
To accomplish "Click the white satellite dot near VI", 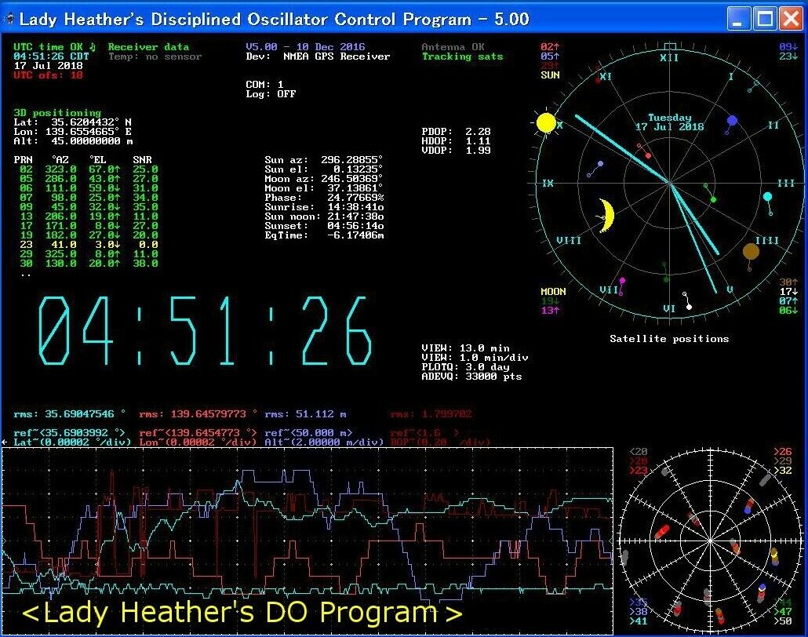I will 689,306.
